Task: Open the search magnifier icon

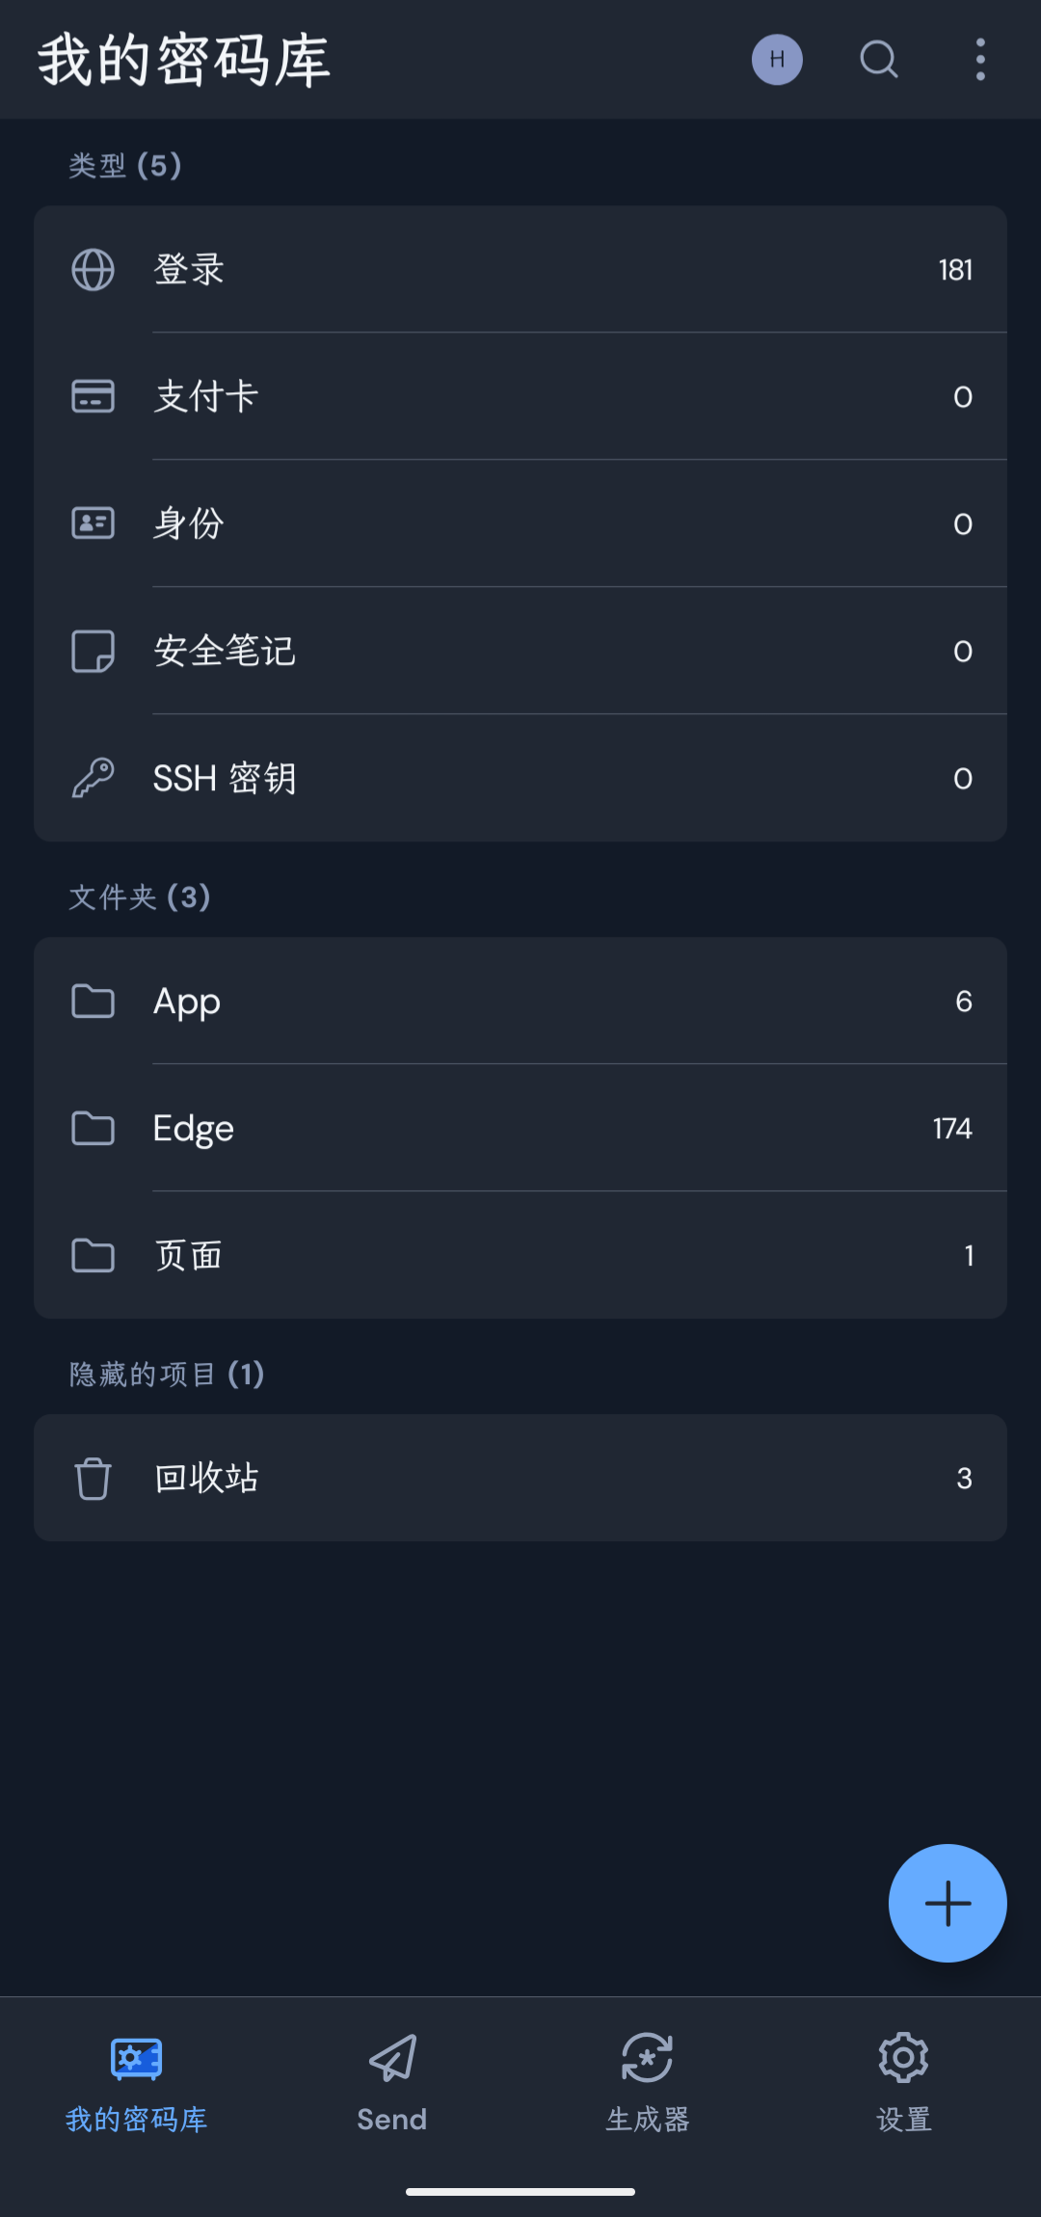Action: (x=878, y=60)
